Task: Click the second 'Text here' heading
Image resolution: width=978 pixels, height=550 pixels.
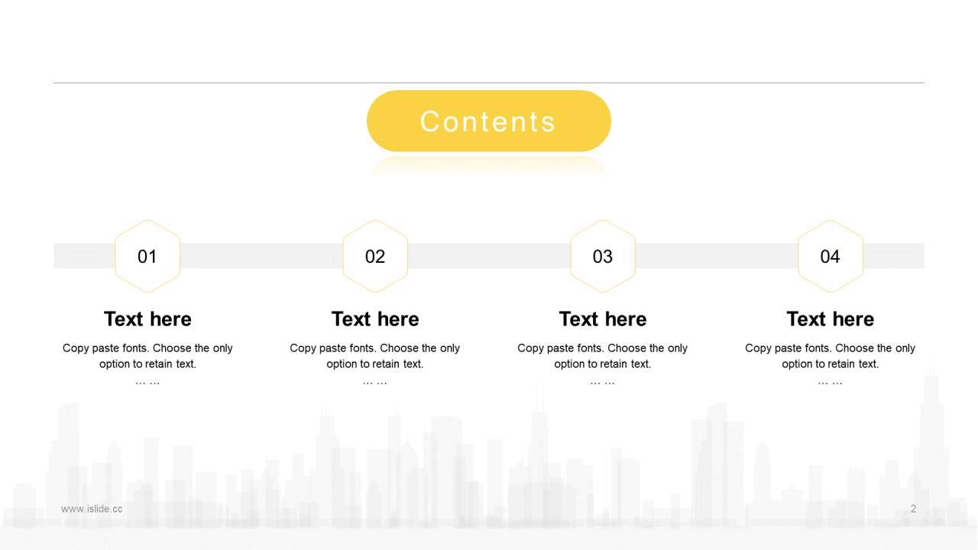Action: coord(375,319)
